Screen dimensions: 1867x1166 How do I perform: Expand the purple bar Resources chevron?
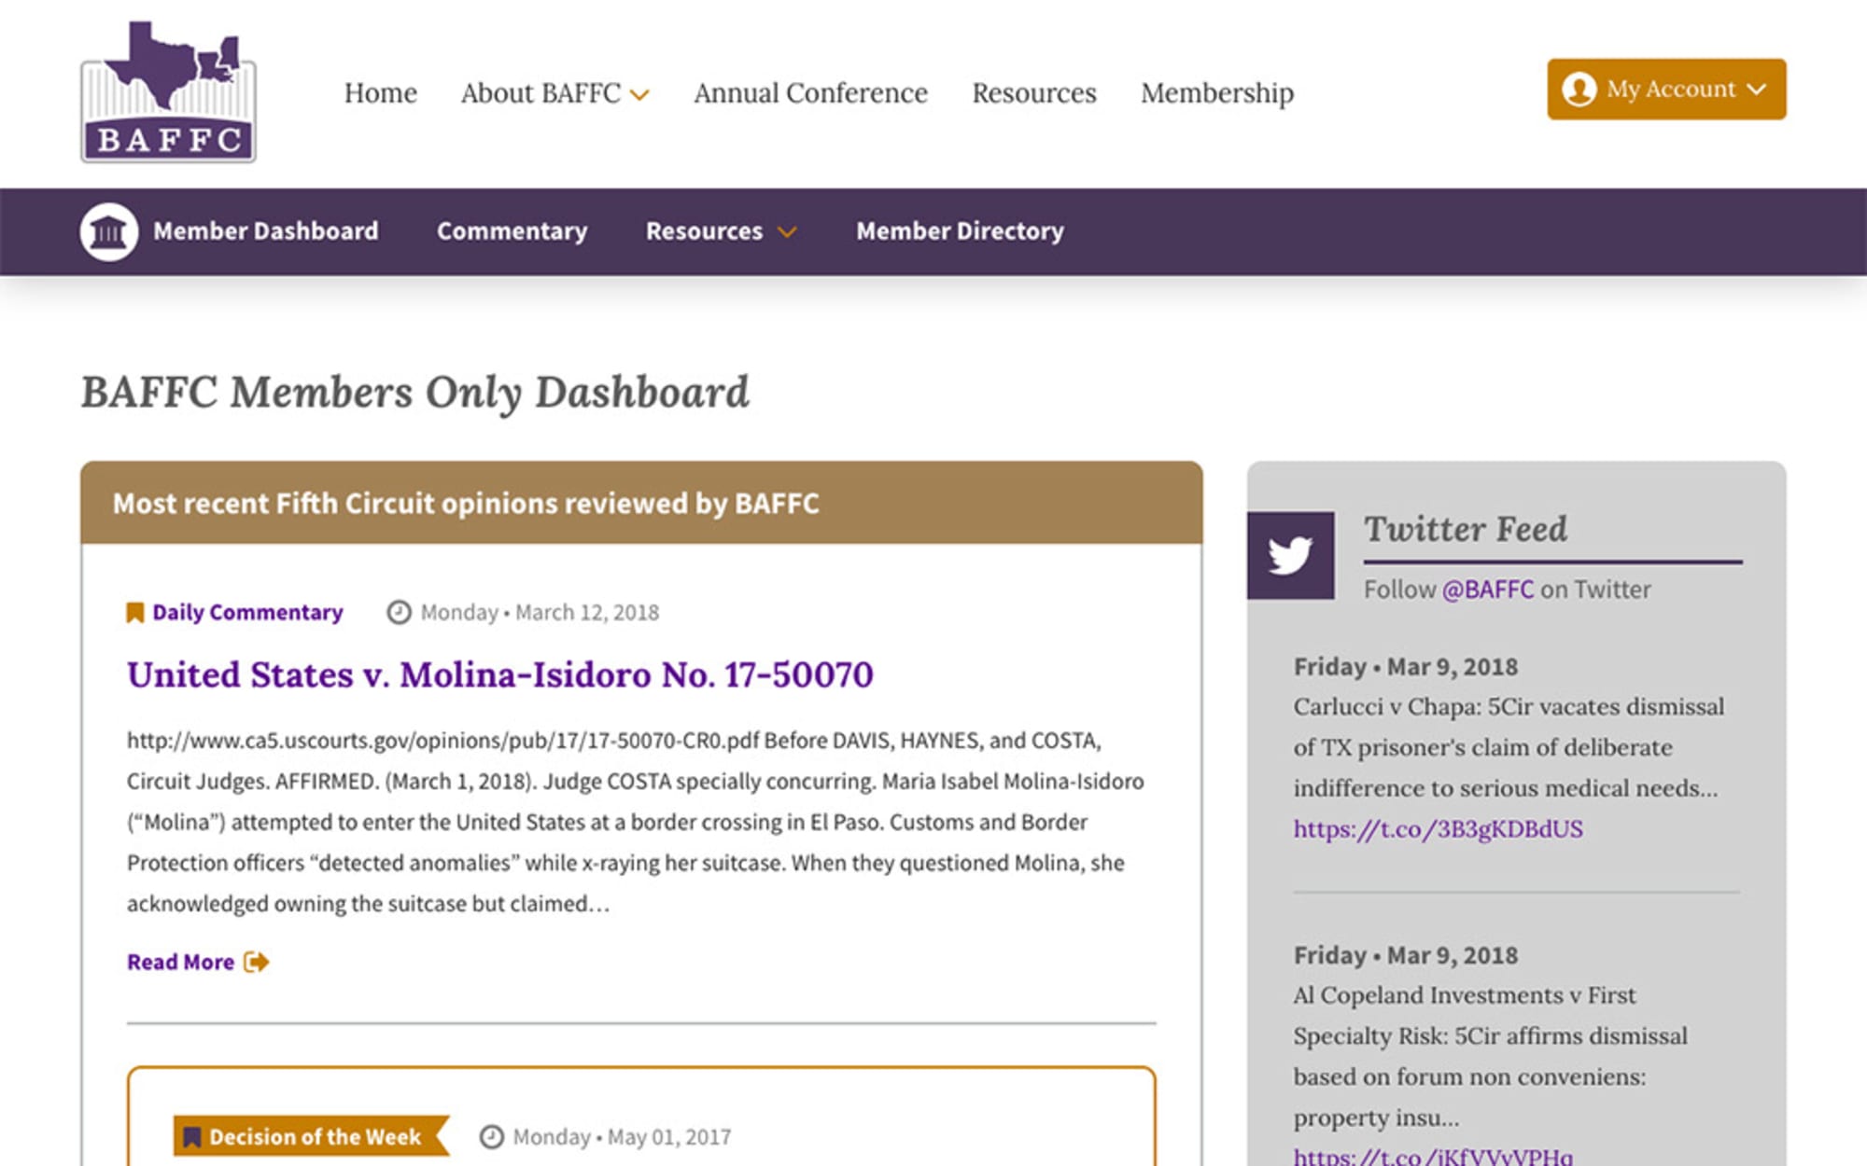point(787,232)
